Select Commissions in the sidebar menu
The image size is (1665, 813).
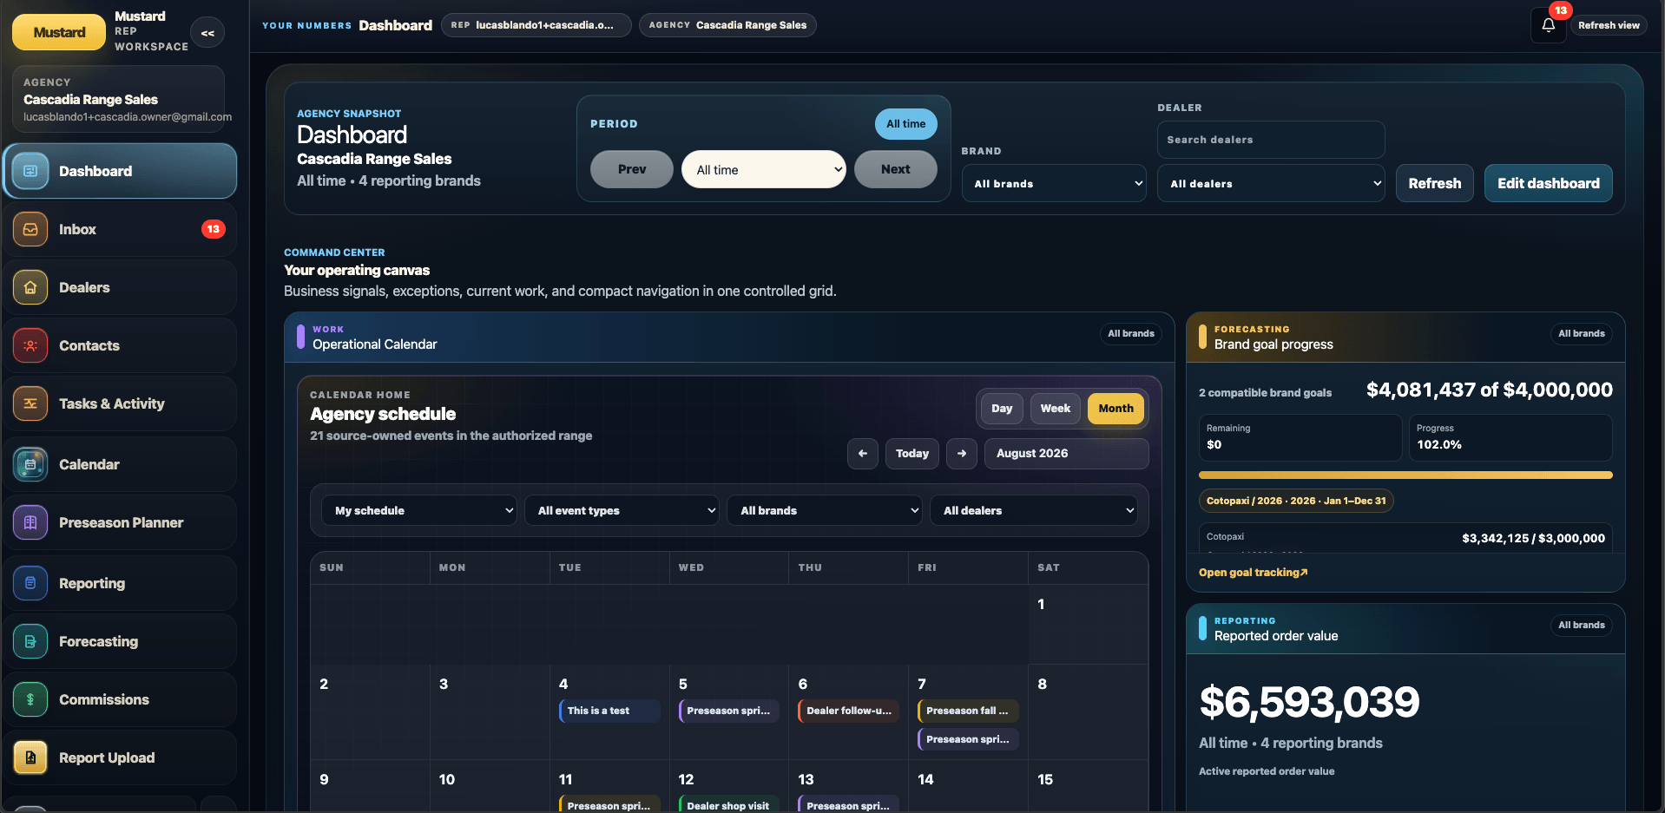120,699
